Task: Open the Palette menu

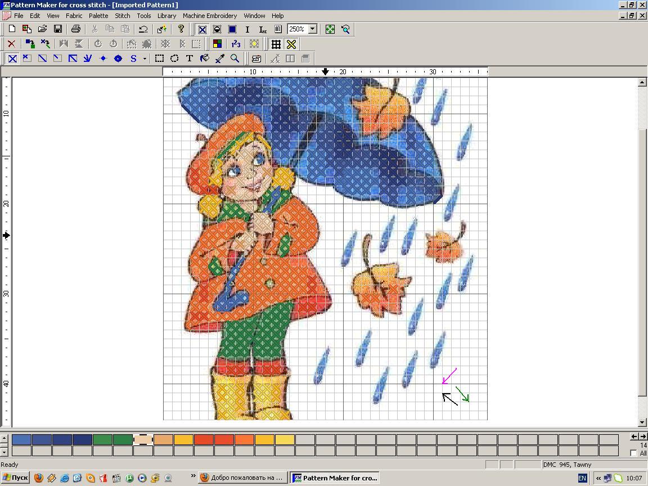Action: (x=98, y=16)
